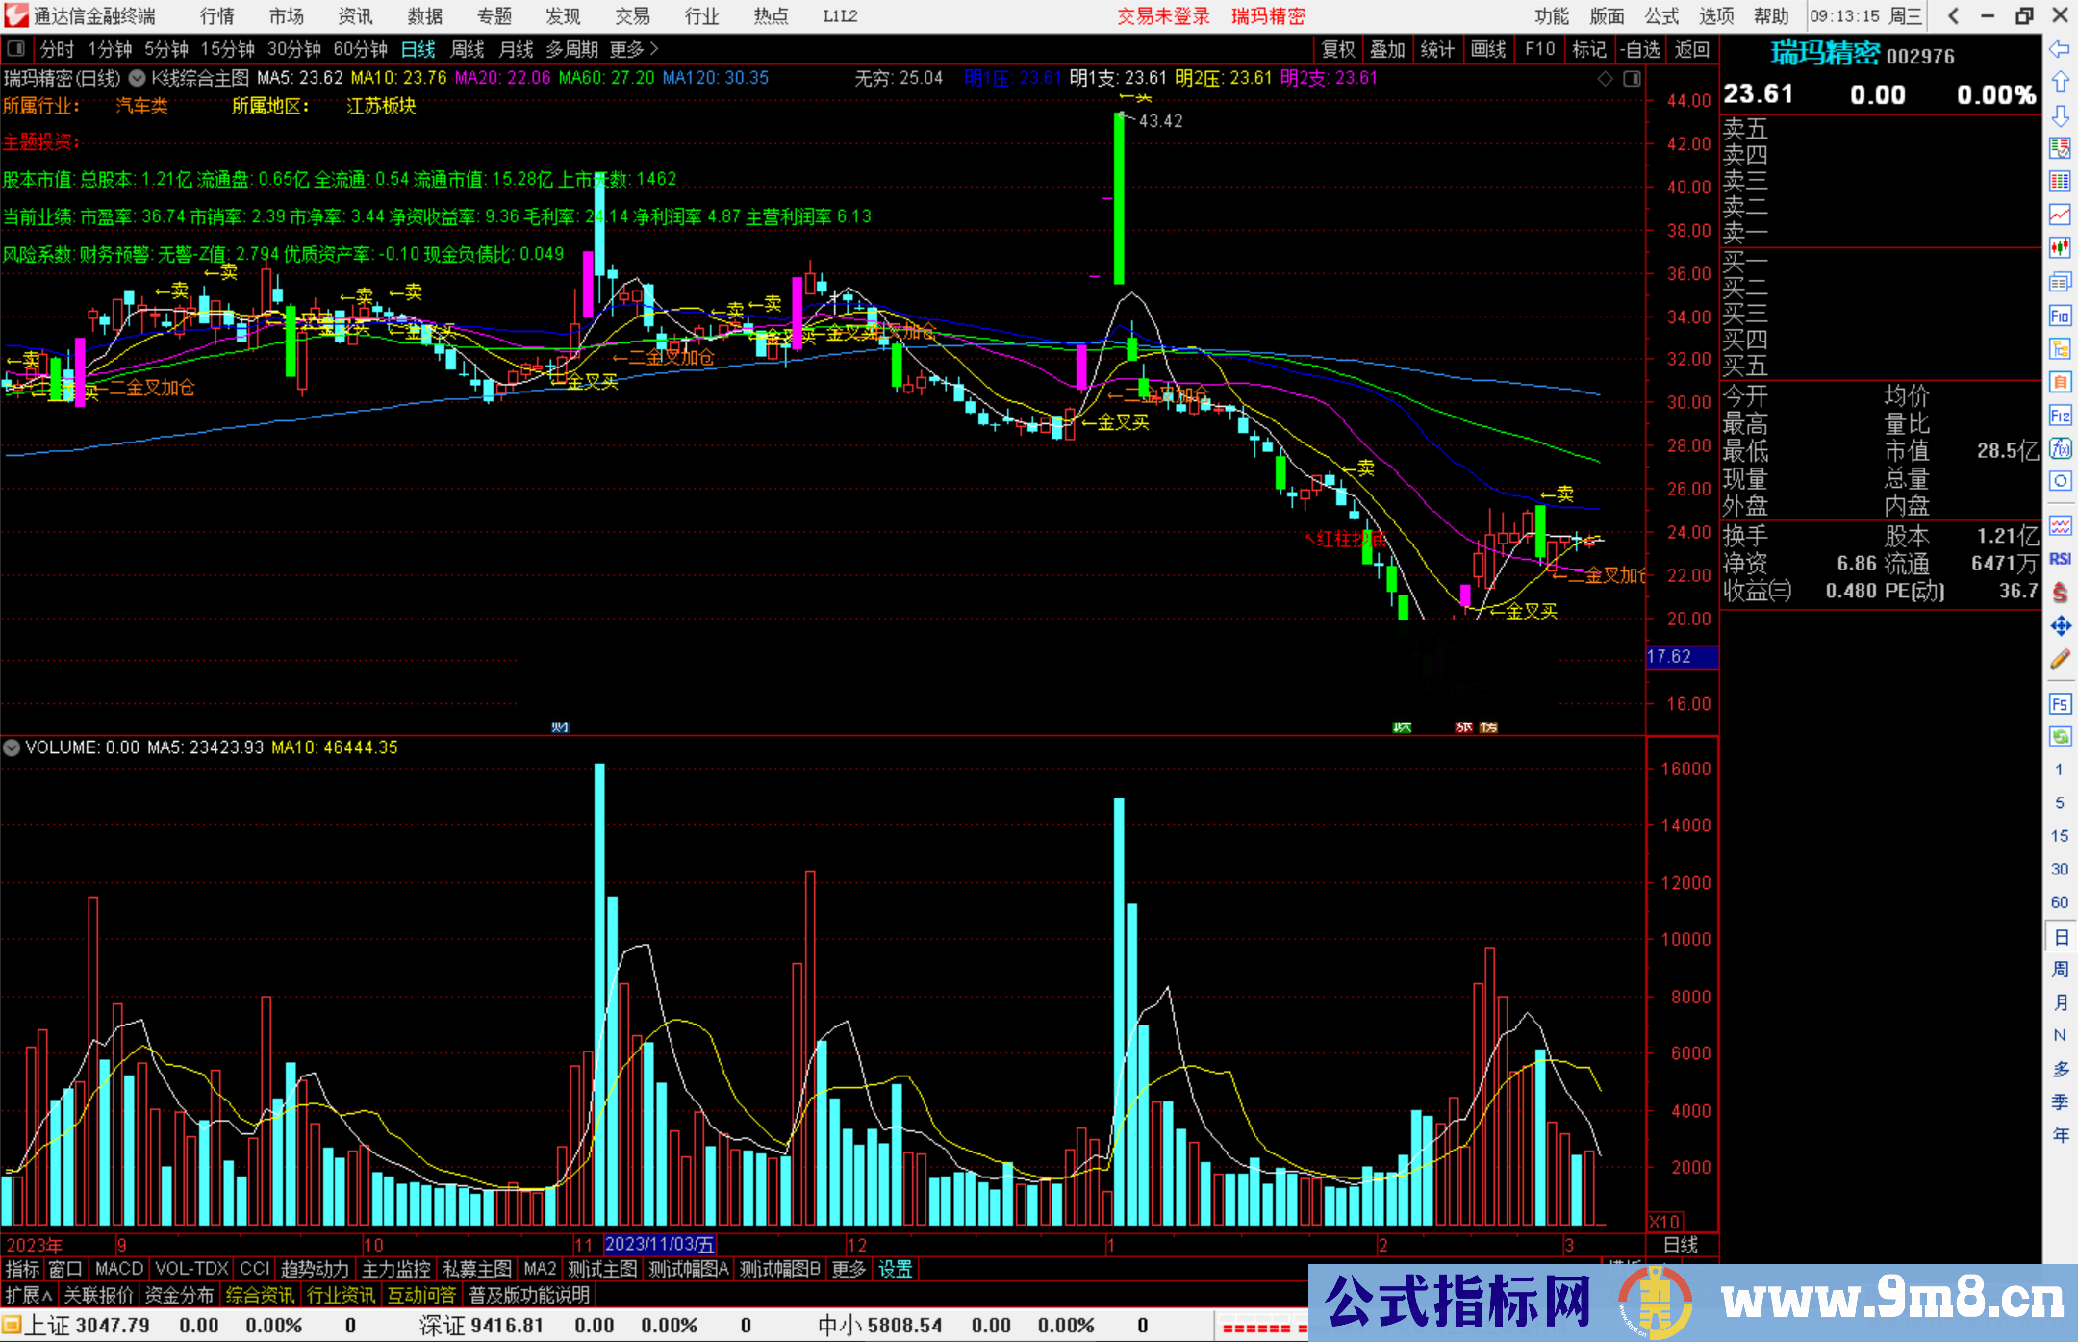Open the line trend chart sidebar icon
Image resolution: width=2078 pixels, height=1342 pixels.
(x=2060, y=214)
